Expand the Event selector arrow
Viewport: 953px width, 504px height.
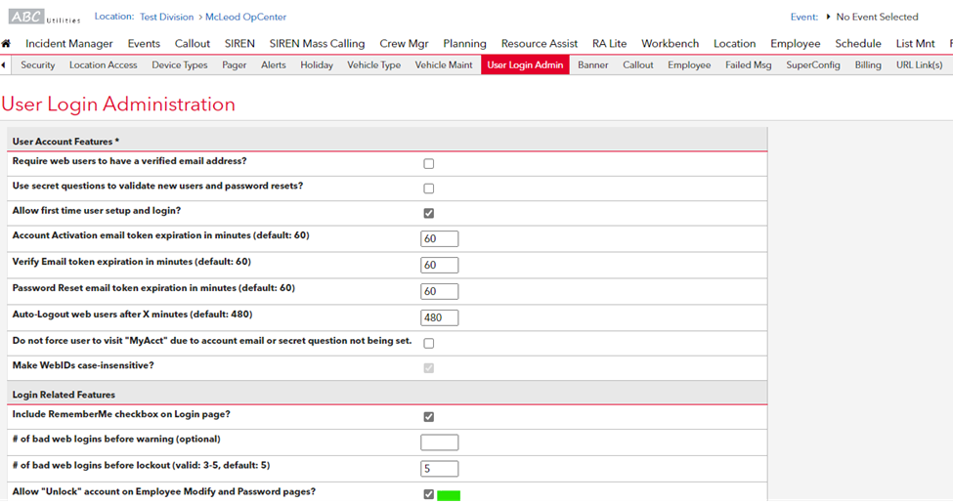pos(828,17)
